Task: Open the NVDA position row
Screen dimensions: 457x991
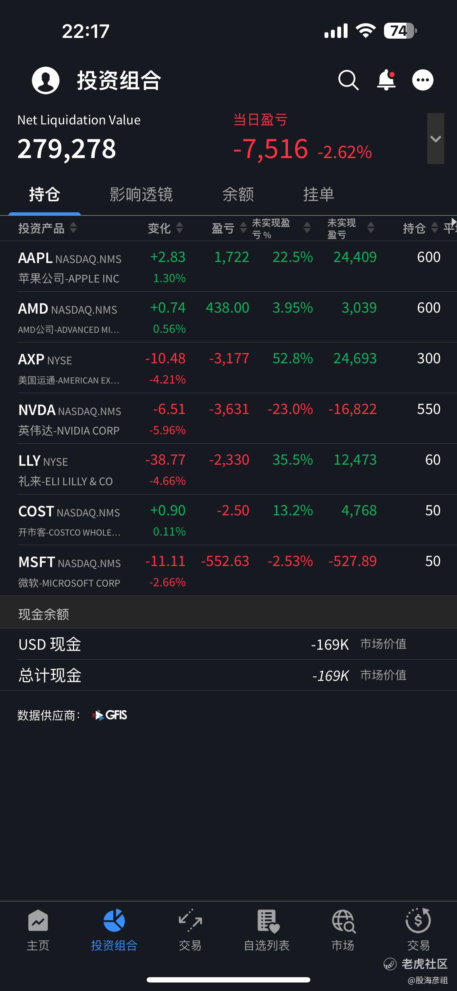Action: pyautogui.click(x=228, y=419)
